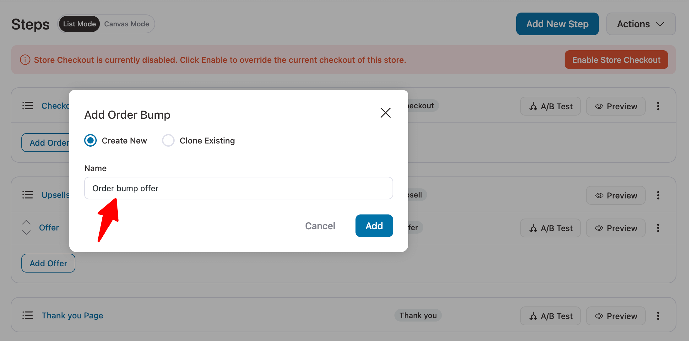The width and height of the screenshot is (689, 341).
Task: Close the Add Order Bump dialog
Action: point(385,113)
